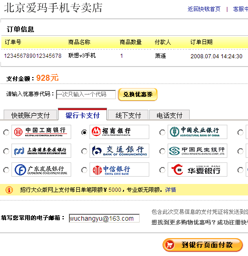Open the 详情 link in limit notice
The image size is (248, 256).
pyautogui.click(x=170, y=190)
